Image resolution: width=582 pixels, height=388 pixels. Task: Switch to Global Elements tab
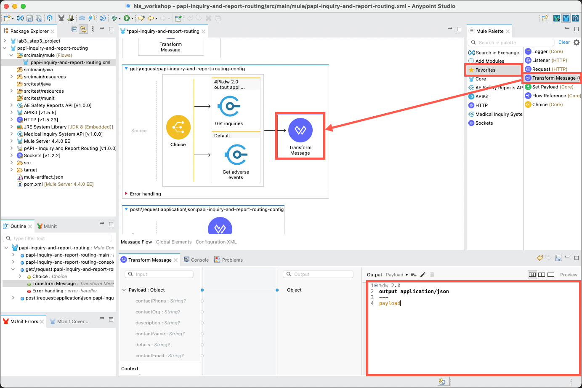click(174, 242)
